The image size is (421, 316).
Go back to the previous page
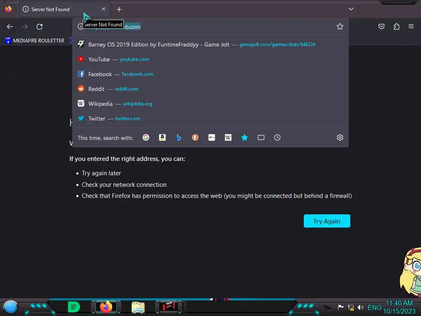point(10,27)
